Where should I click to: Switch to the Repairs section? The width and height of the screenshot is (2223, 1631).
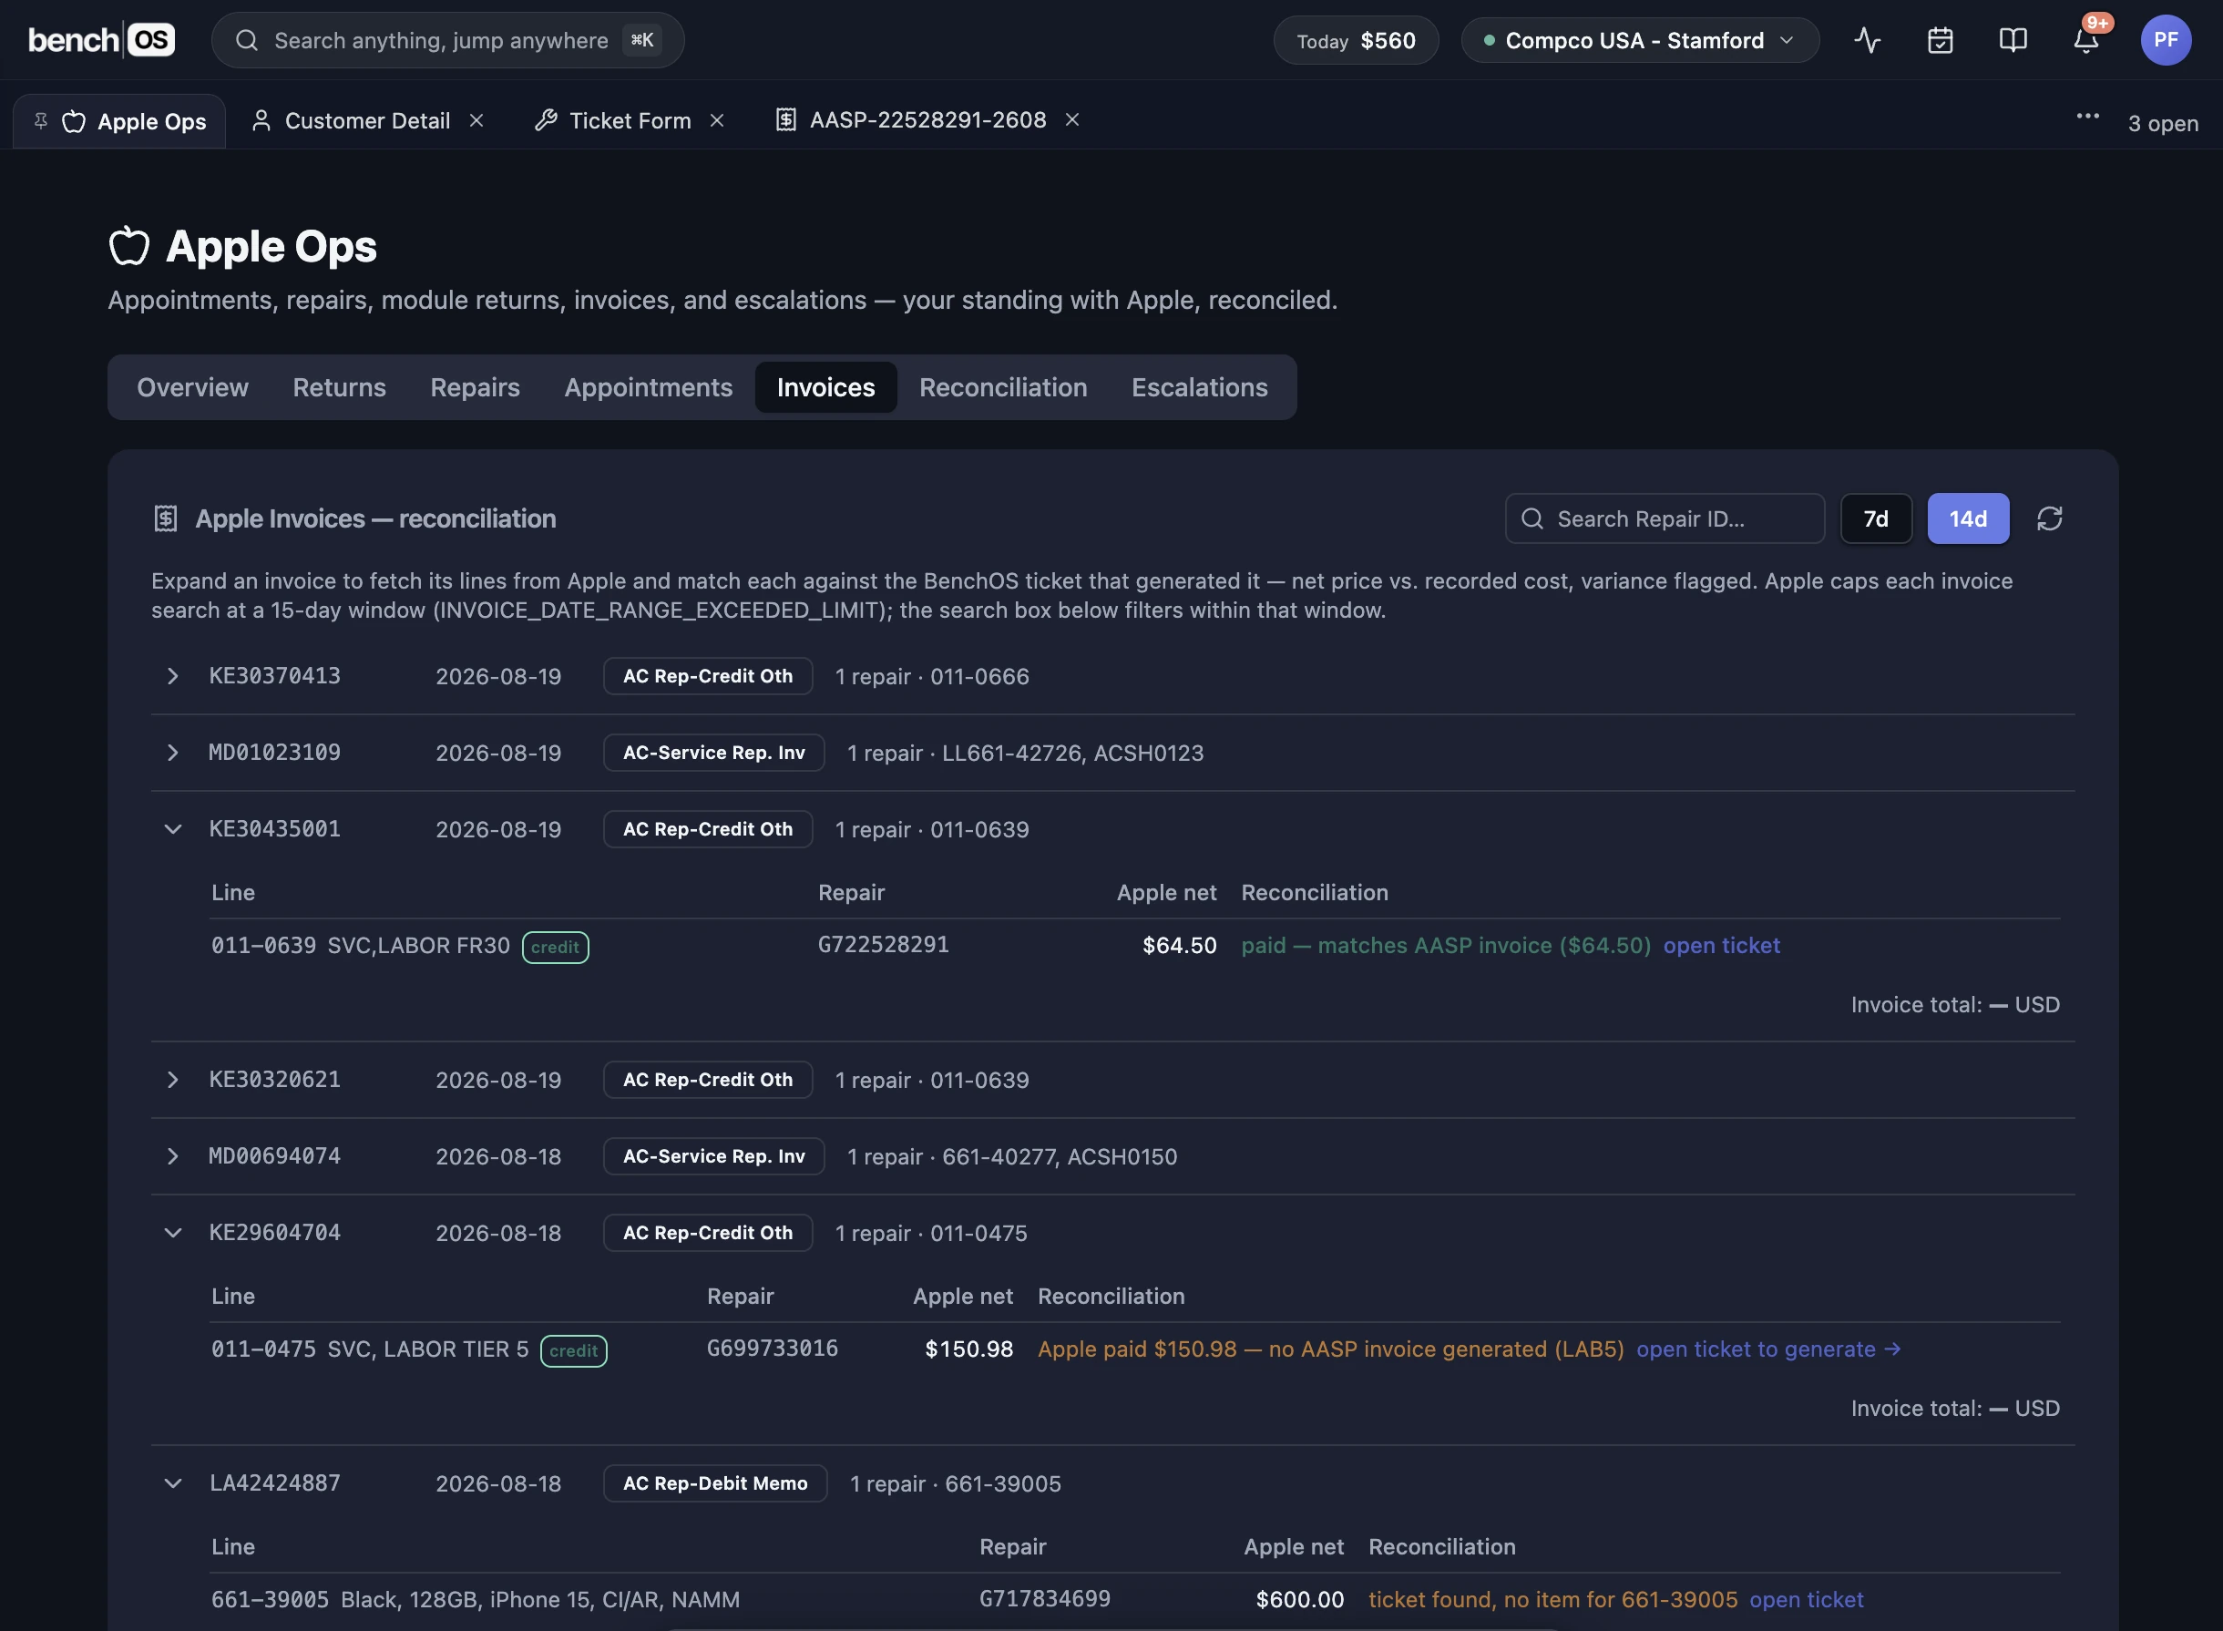pyautogui.click(x=475, y=387)
